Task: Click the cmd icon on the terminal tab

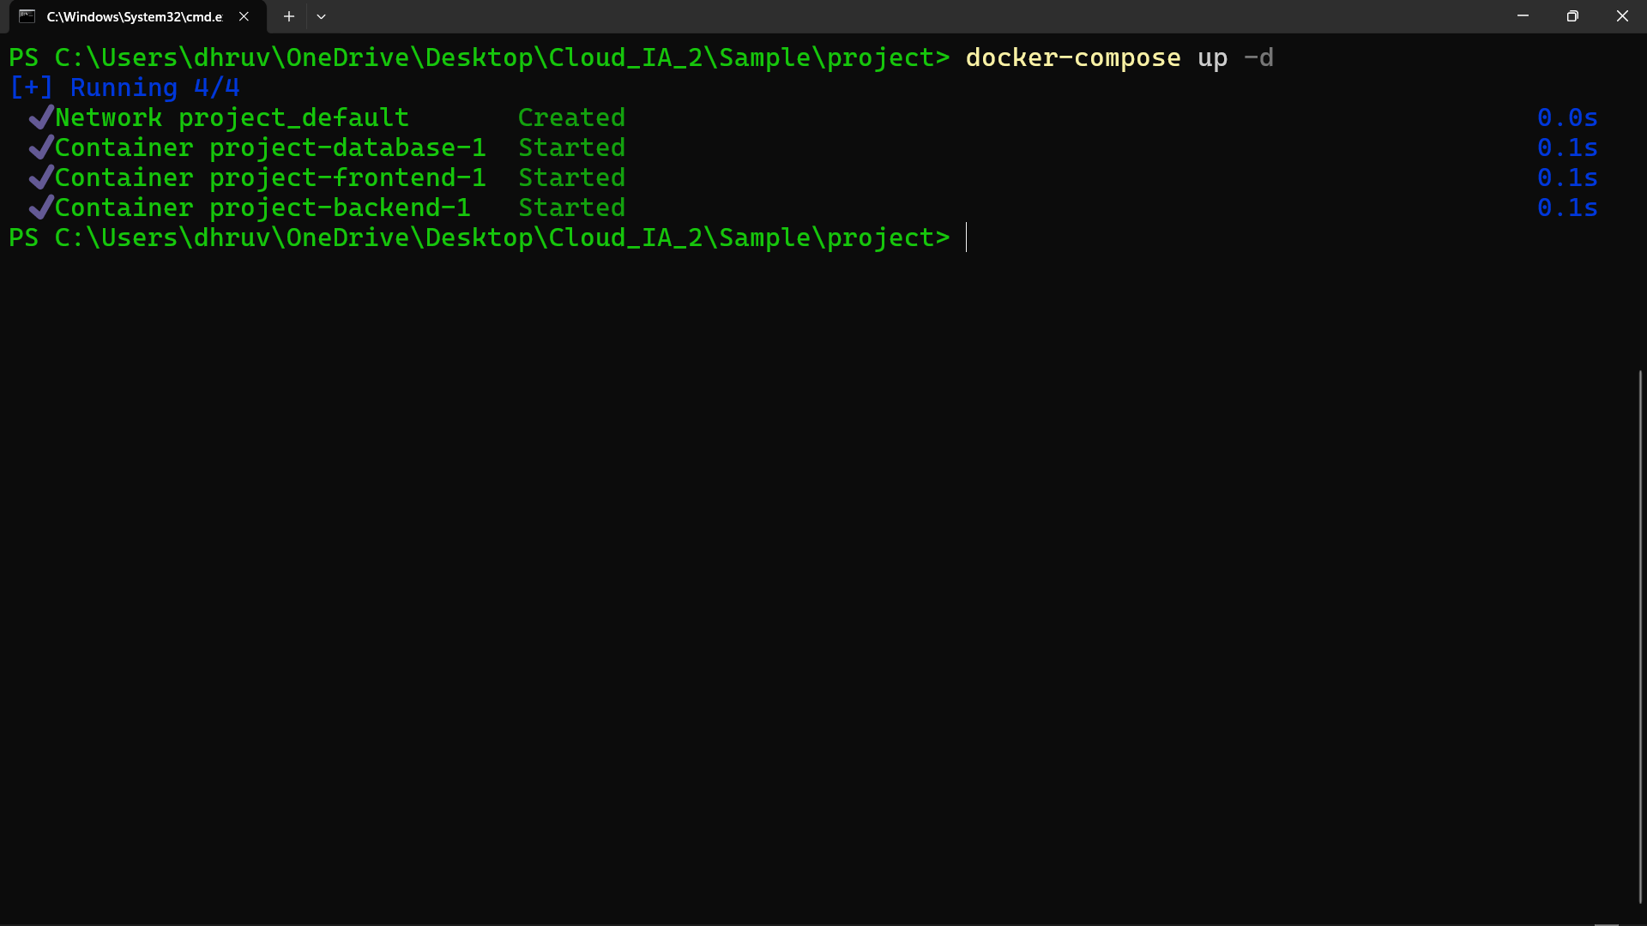Action: 27,16
